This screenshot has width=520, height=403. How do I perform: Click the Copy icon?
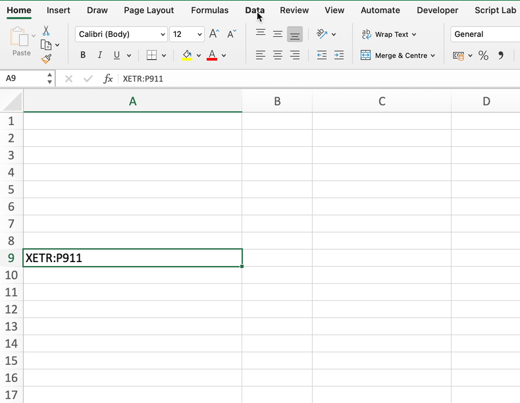point(46,45)
